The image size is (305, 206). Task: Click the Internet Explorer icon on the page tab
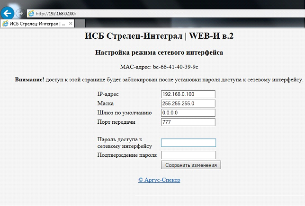[x=6, y=24]
